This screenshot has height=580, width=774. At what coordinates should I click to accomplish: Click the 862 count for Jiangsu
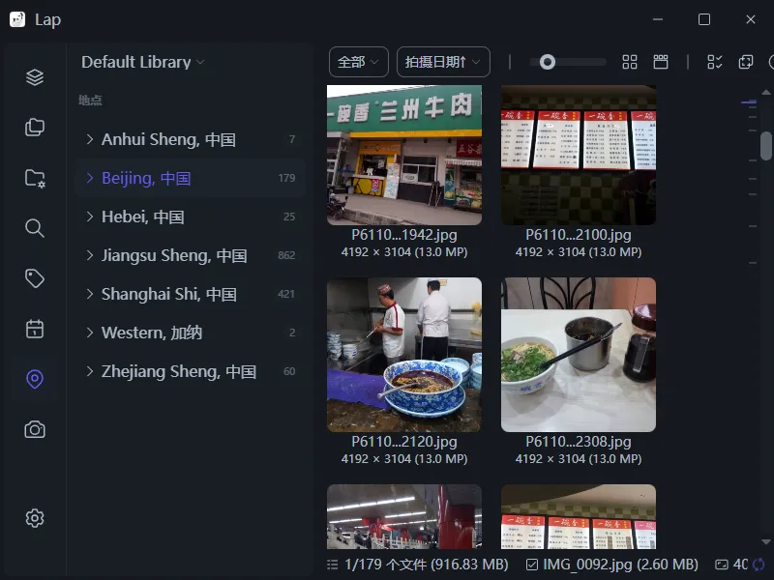click(286, 255)
